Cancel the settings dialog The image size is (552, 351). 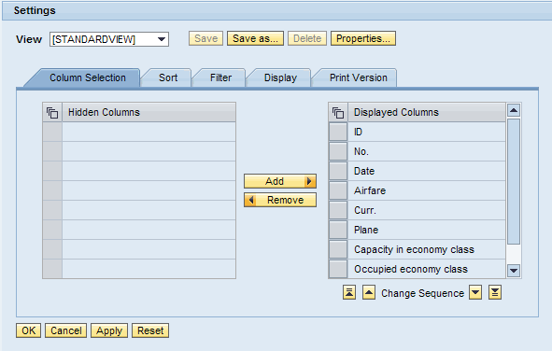65,330
